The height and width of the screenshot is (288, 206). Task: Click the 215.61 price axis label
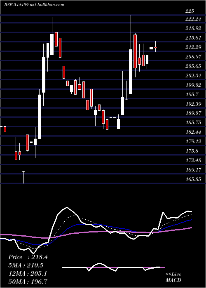pos(193,38)
